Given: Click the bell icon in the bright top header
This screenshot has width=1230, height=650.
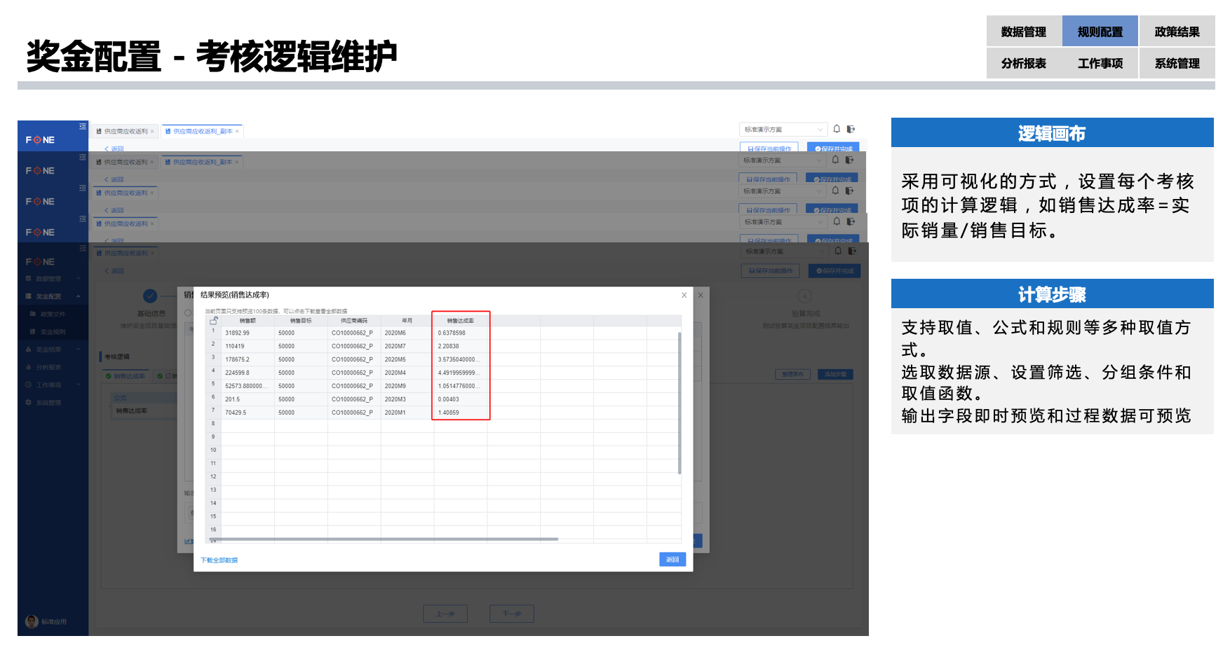Looking at the screenshot, I should pyautogui.click(x=837, y=129).
